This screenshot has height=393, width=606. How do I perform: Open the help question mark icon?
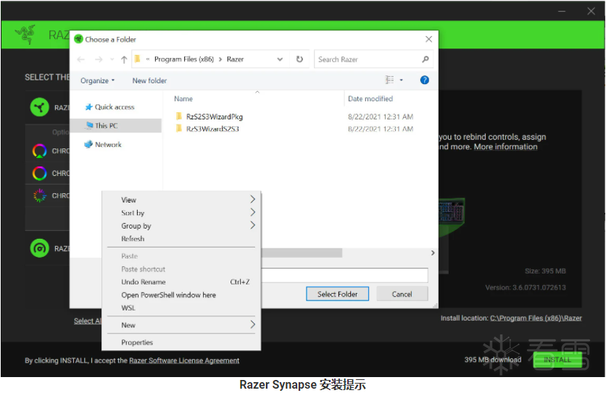(424, 80)
